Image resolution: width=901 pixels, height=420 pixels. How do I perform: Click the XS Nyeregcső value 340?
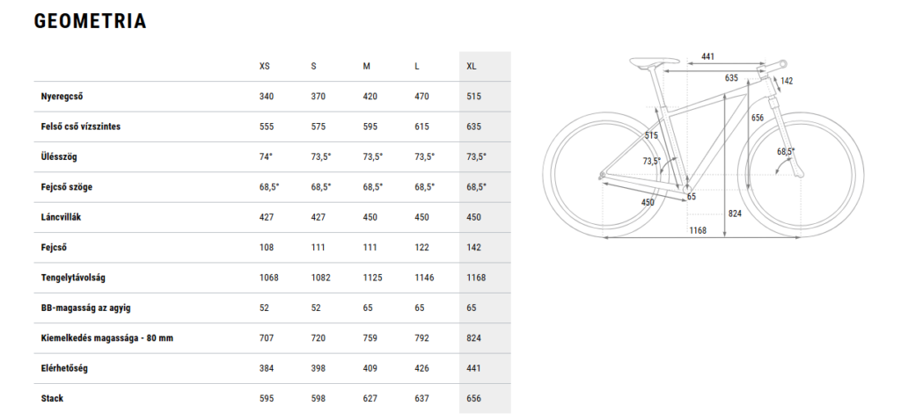pos(267,97)
